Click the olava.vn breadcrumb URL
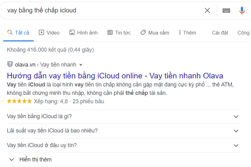This screenshot has width=251, height=167. click(25, 65)
